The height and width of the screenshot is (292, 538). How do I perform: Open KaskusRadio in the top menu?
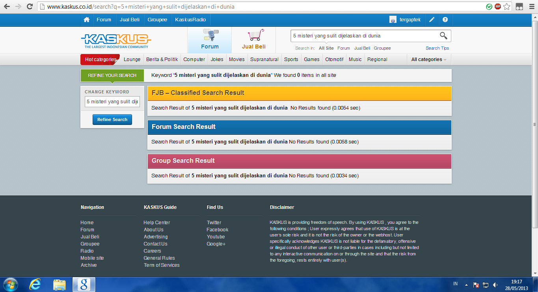click(x=191, y=20)
